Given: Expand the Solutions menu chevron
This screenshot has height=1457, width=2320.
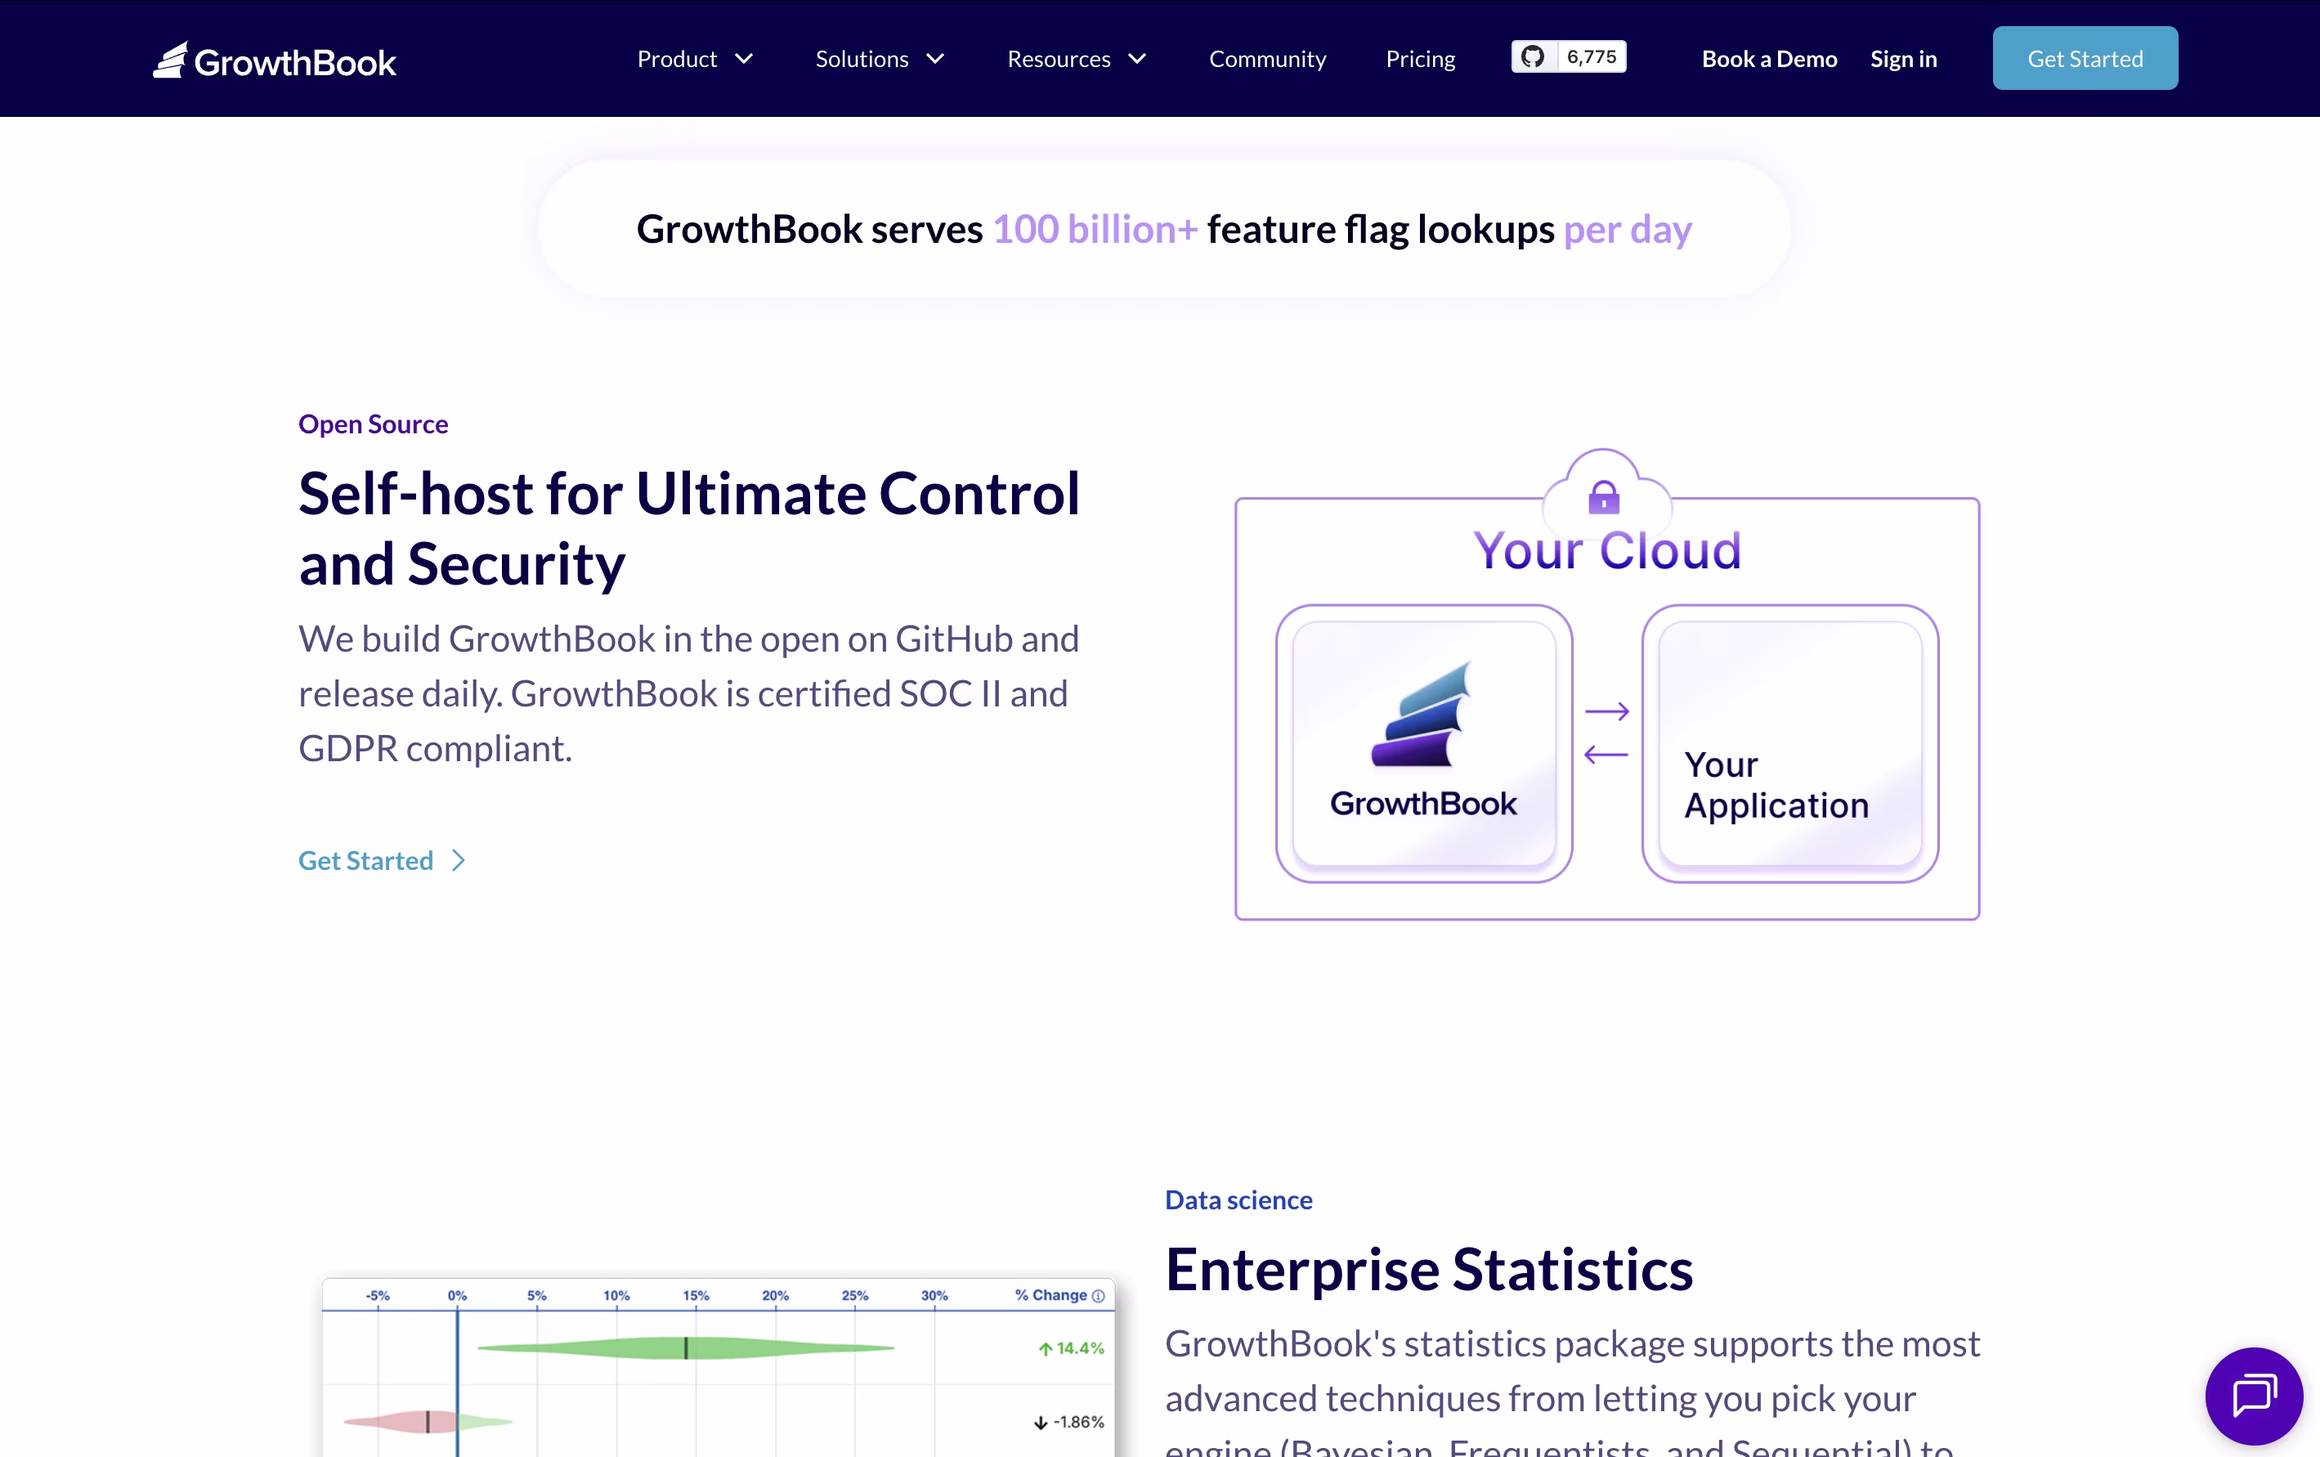Looking at the screenshot, I should coord(935,59).
